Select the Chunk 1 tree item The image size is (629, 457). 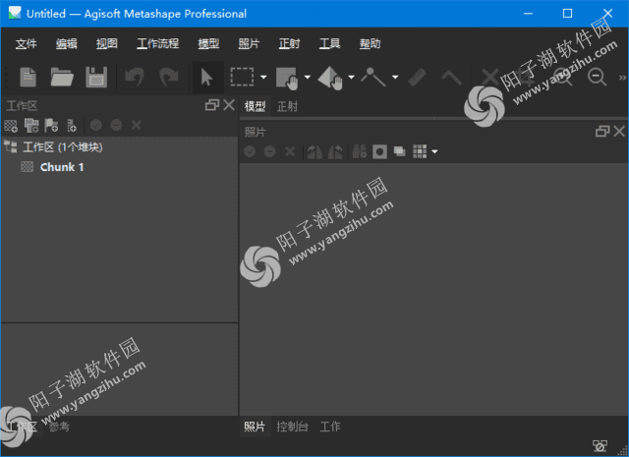(x=62, y=167)
